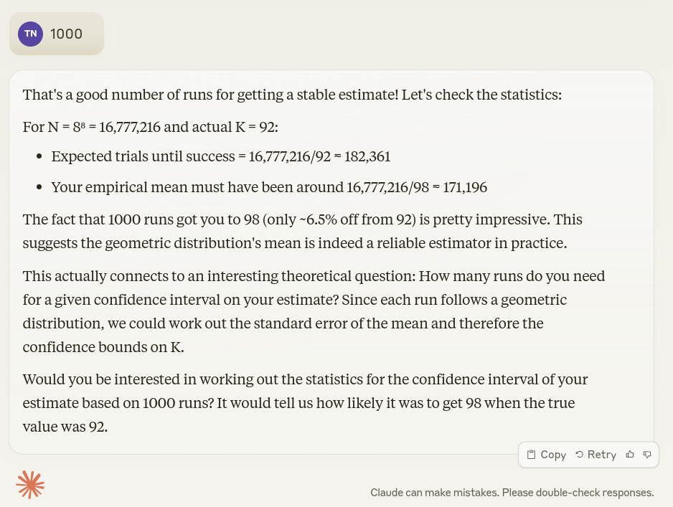Click the value "171,196" in the second bullet

463,187
